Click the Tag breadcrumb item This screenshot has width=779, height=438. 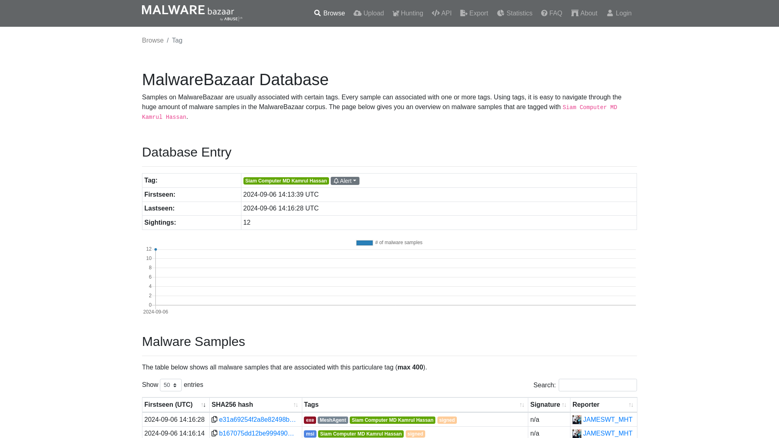[x=177, y=41]
